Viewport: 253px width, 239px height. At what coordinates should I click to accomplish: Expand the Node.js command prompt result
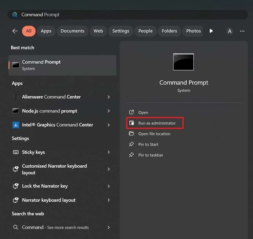coord(109,111)
